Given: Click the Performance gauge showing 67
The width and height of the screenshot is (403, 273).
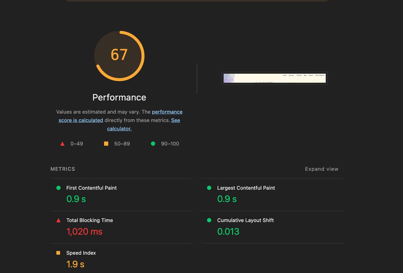Looking at the screenshot, I should point(119,56).
